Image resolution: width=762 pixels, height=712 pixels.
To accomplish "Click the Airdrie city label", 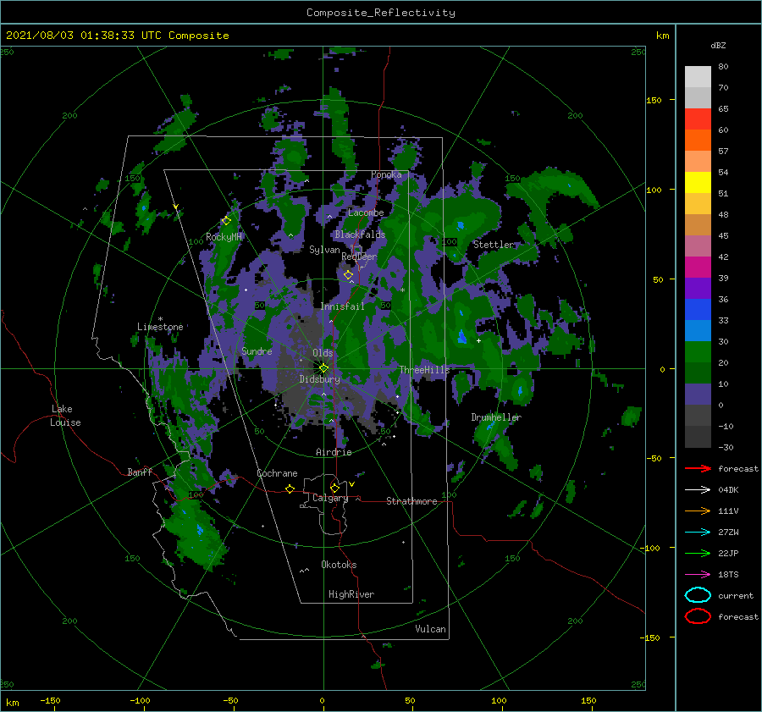I will (x=334, y=452).
